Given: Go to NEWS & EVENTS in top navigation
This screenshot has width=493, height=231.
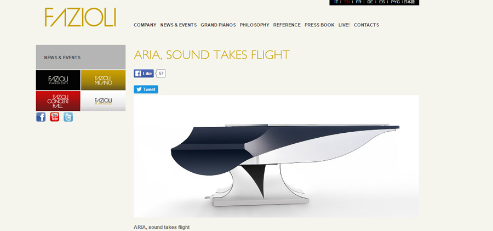Looking at the screenshot, I should coord(179,25).
